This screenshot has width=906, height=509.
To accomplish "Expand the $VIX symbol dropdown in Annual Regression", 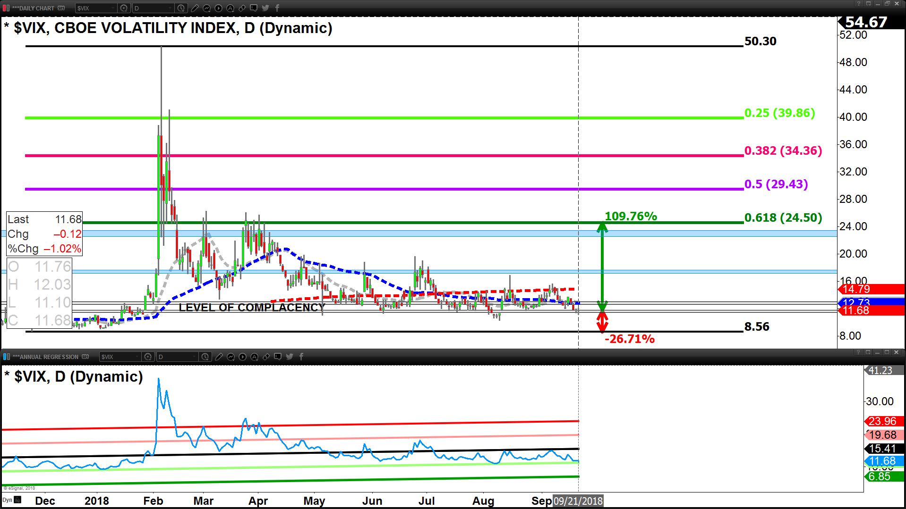I will point(137,357).
